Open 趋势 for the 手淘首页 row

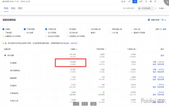click(154, 87)
